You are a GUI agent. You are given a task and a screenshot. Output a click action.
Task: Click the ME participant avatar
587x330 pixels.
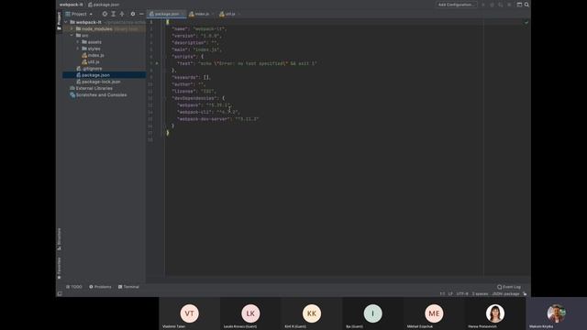434,313
